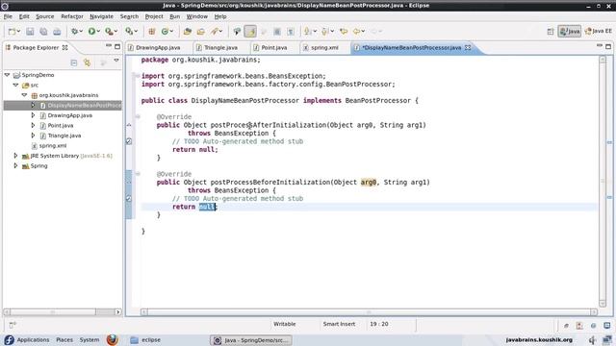Toggle Link with Editor in Package Explorer
This screenshot has height=346, width=616.
click(x=88, y=62)
